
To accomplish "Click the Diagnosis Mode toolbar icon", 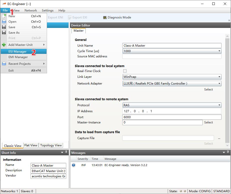I will (x=105, y=17).
